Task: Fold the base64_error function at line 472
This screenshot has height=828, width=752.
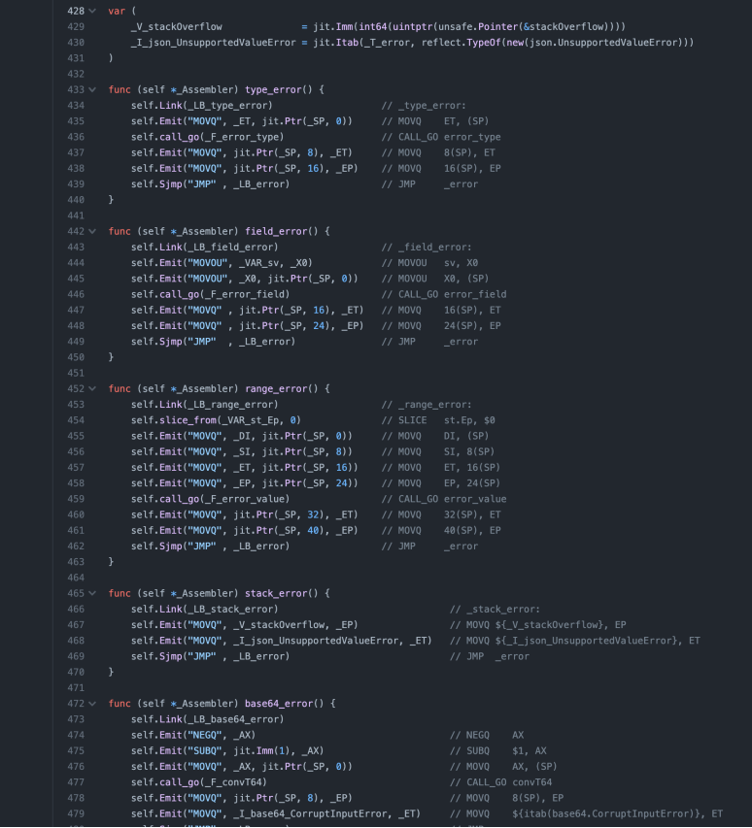Action: pyautogui.click(x=92, y=703)
